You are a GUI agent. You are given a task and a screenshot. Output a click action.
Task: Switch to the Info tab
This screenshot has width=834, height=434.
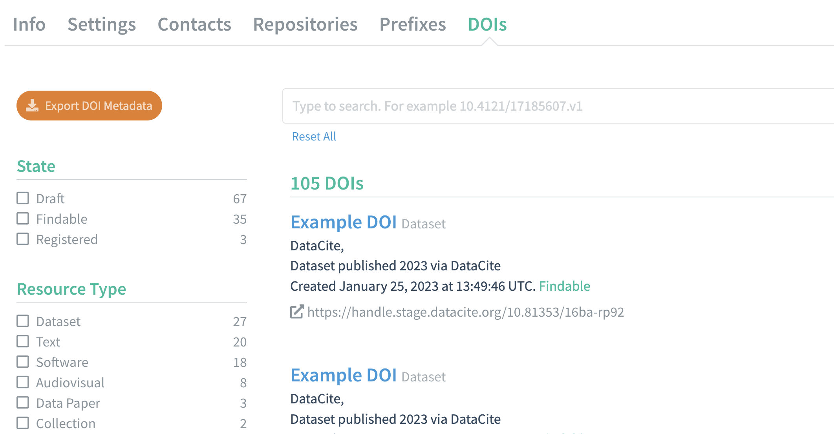(29, 24)
